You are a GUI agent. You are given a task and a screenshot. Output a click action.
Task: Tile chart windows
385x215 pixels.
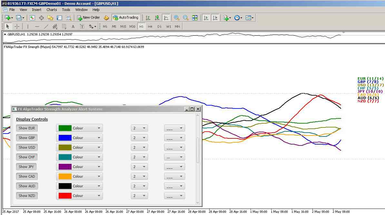[x=195, y=18]
